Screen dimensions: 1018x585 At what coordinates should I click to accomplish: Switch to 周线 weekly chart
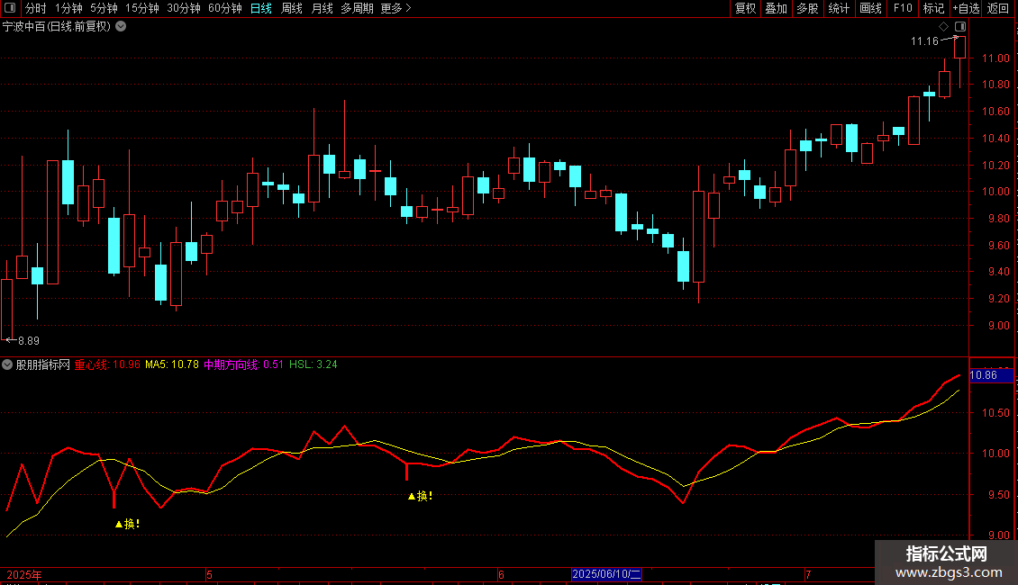pos(292,8)
